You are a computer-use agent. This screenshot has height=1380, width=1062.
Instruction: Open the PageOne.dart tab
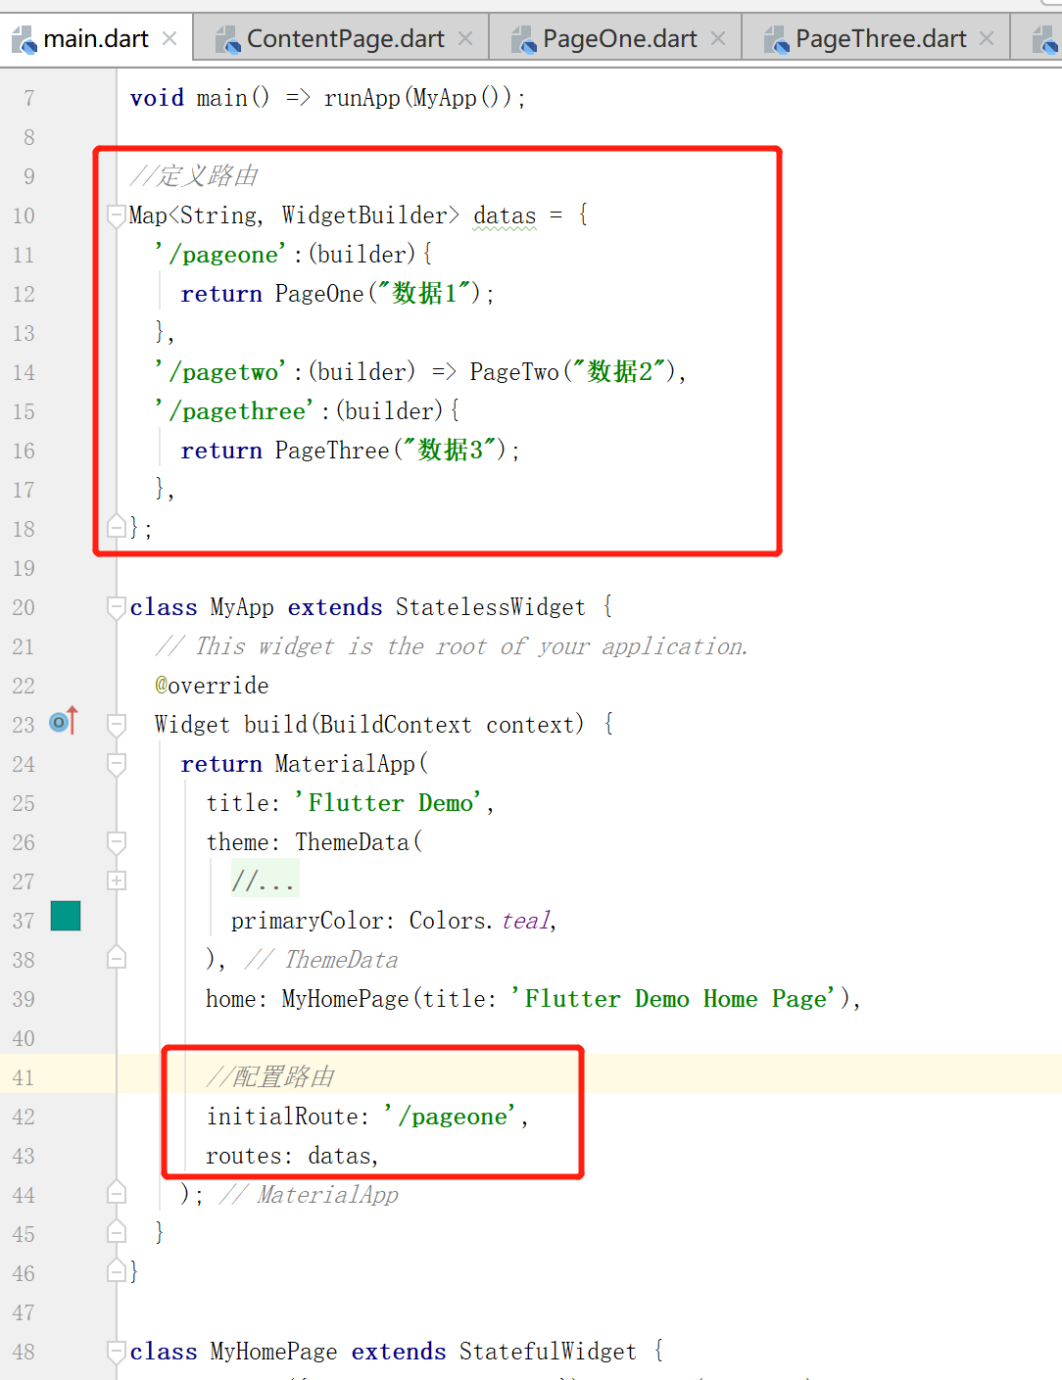pyautogui.click(x=615, y=39)
